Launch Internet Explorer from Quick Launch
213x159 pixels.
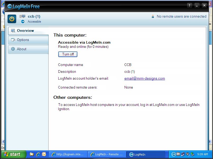coord(38,154)
